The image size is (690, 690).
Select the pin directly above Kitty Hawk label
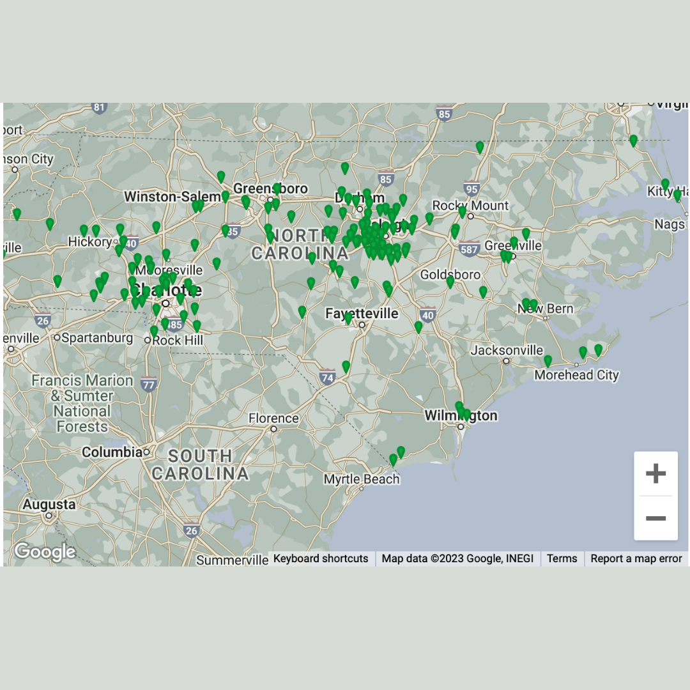[x=665, y=184]
